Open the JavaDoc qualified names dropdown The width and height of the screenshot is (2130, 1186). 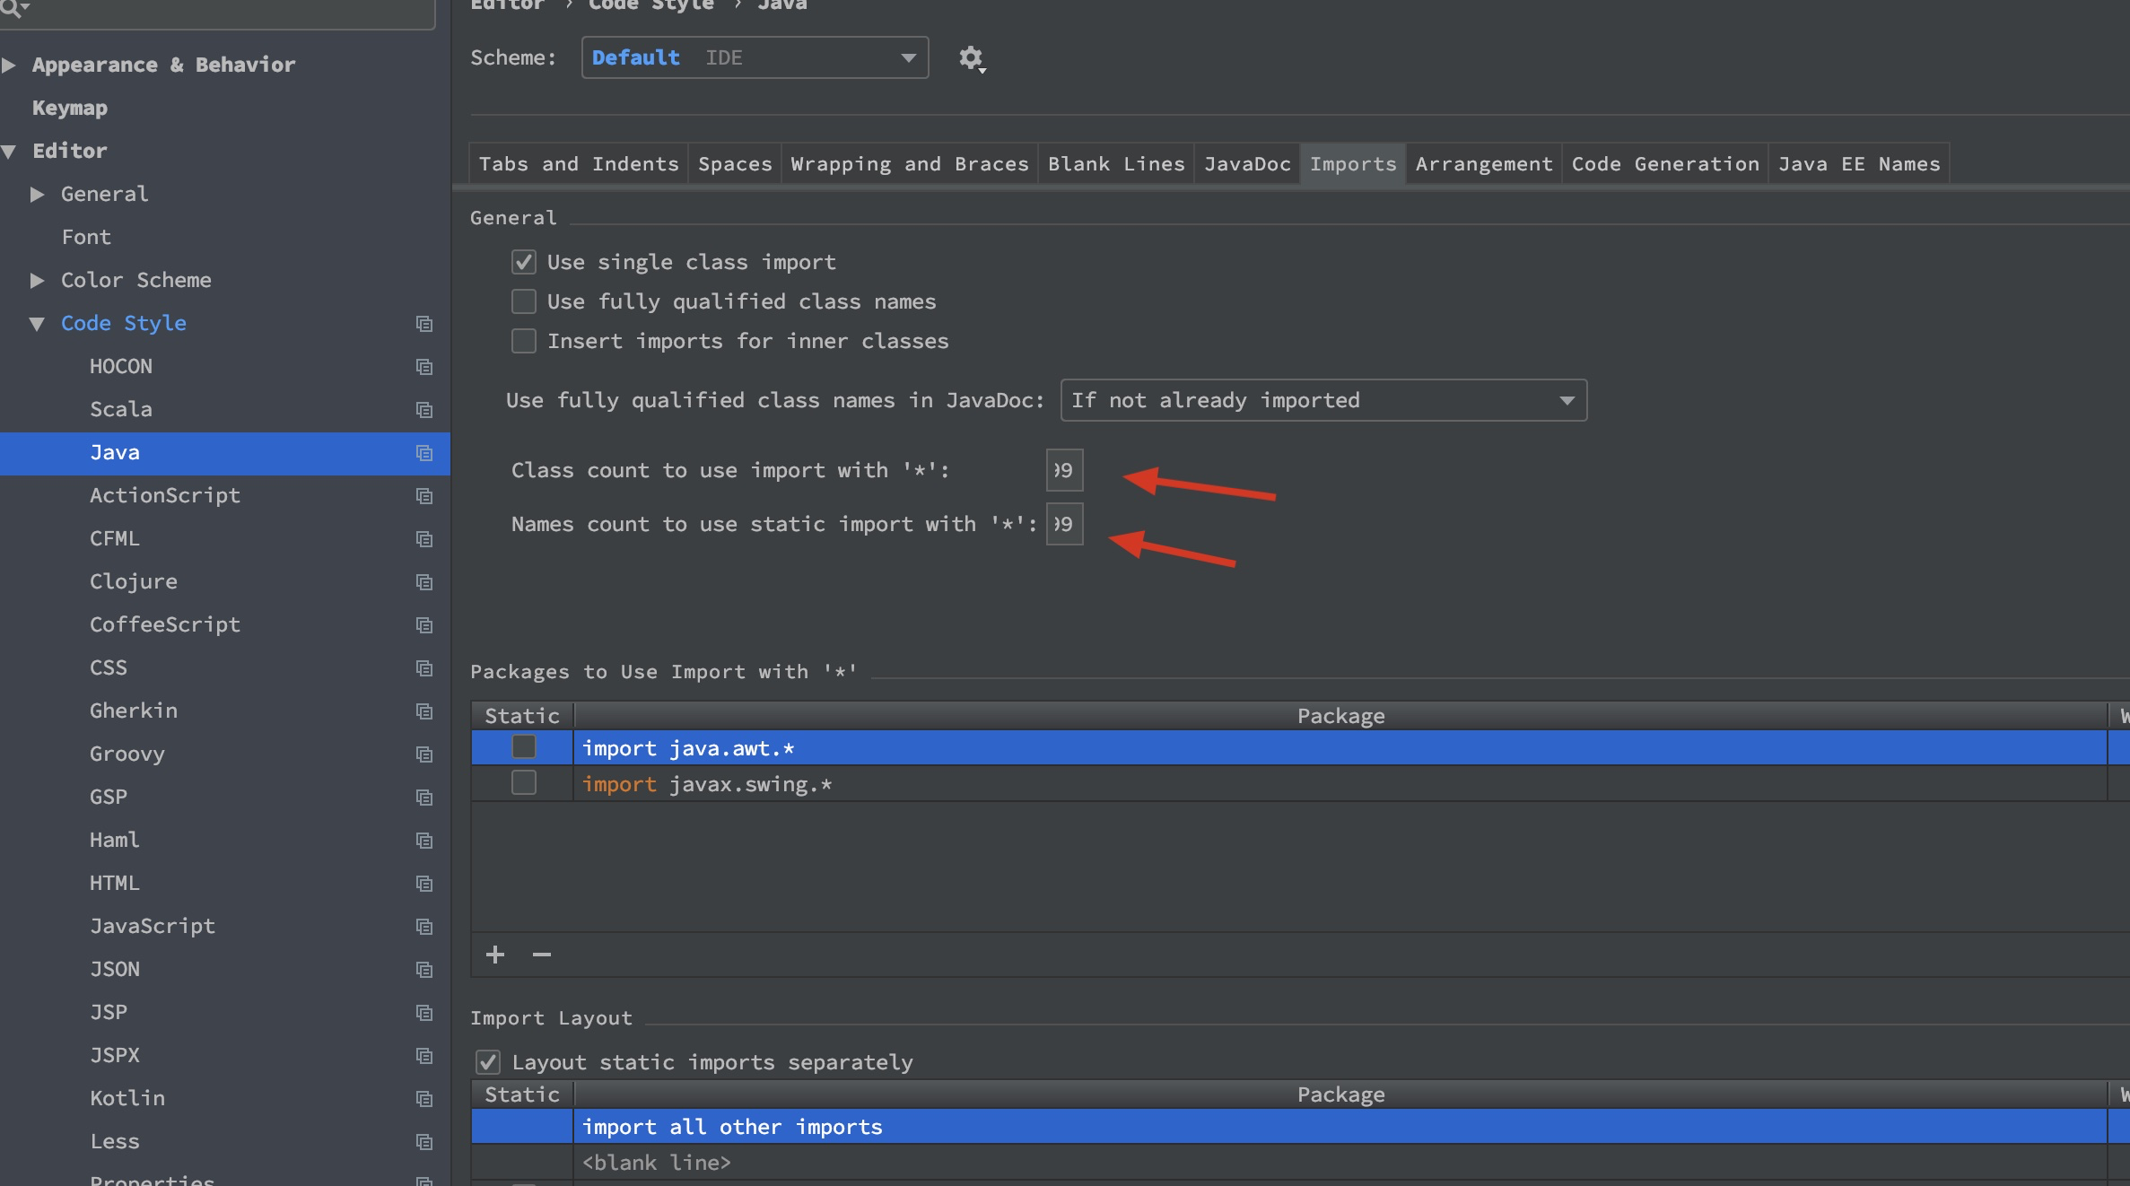coord(1323,400)
